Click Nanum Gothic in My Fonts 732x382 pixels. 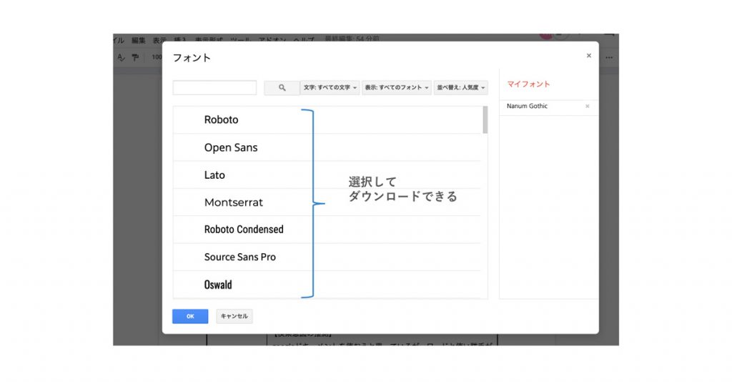(x=528, y=106)
